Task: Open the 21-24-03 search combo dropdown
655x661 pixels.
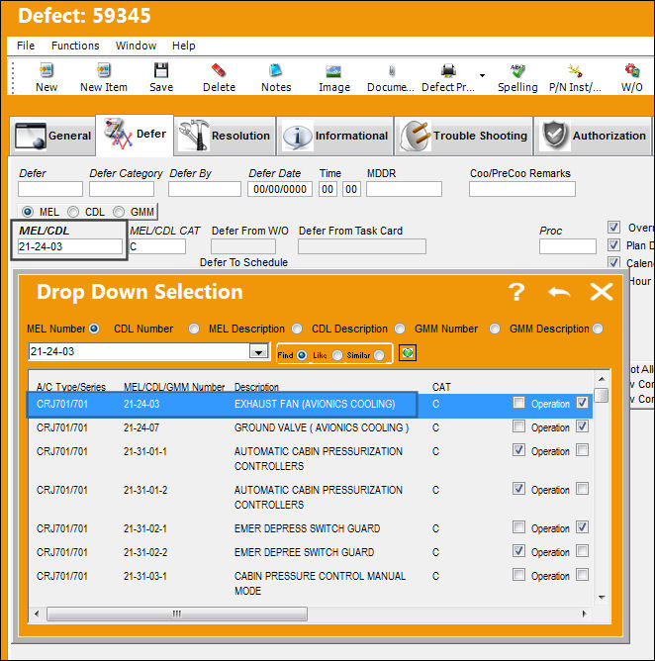Action: click(x=258, y=351)
